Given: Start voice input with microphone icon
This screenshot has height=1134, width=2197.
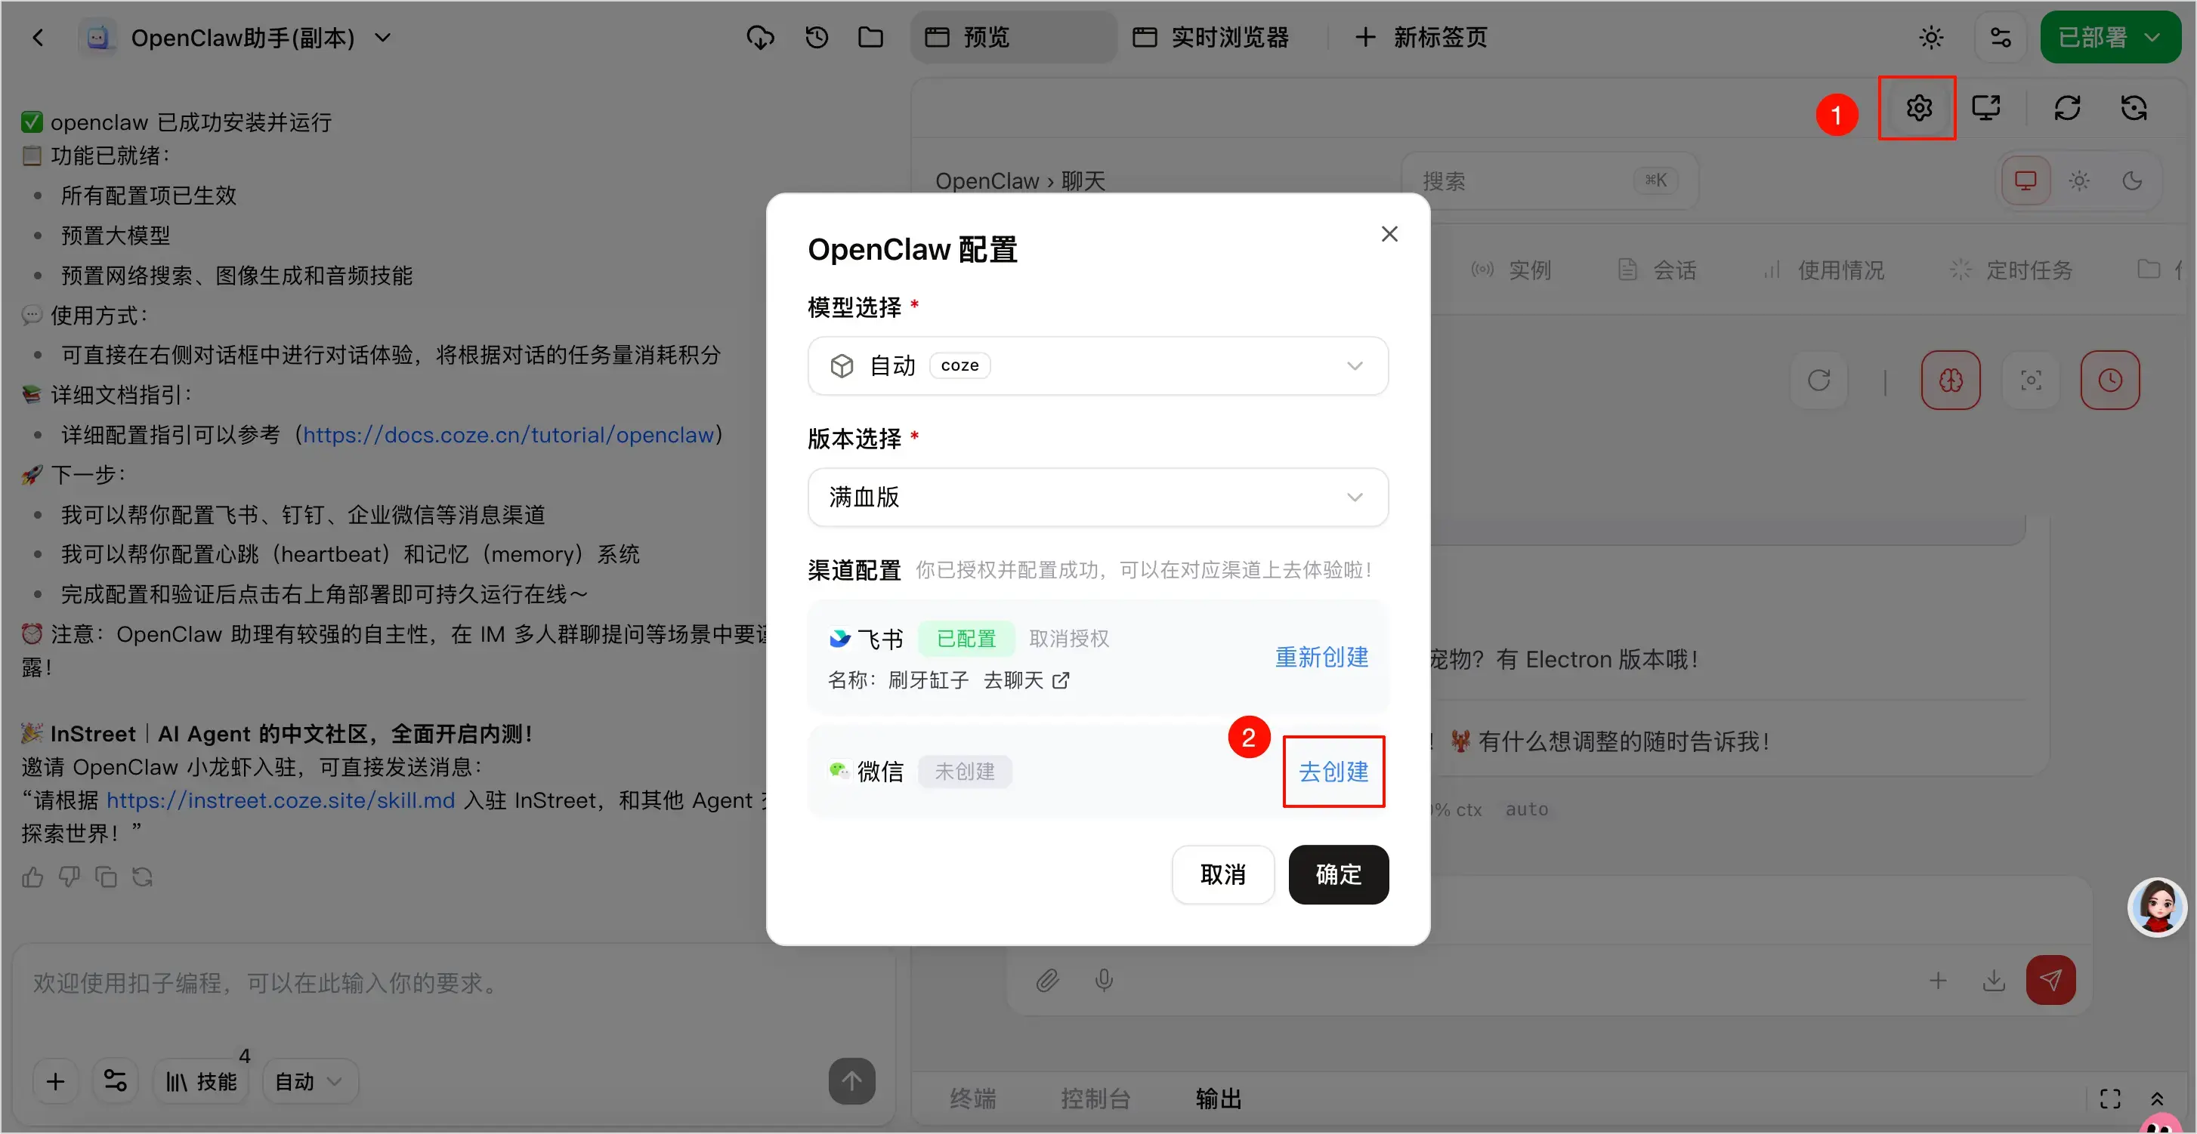Looking at the screenshot, I should 1104,981.
